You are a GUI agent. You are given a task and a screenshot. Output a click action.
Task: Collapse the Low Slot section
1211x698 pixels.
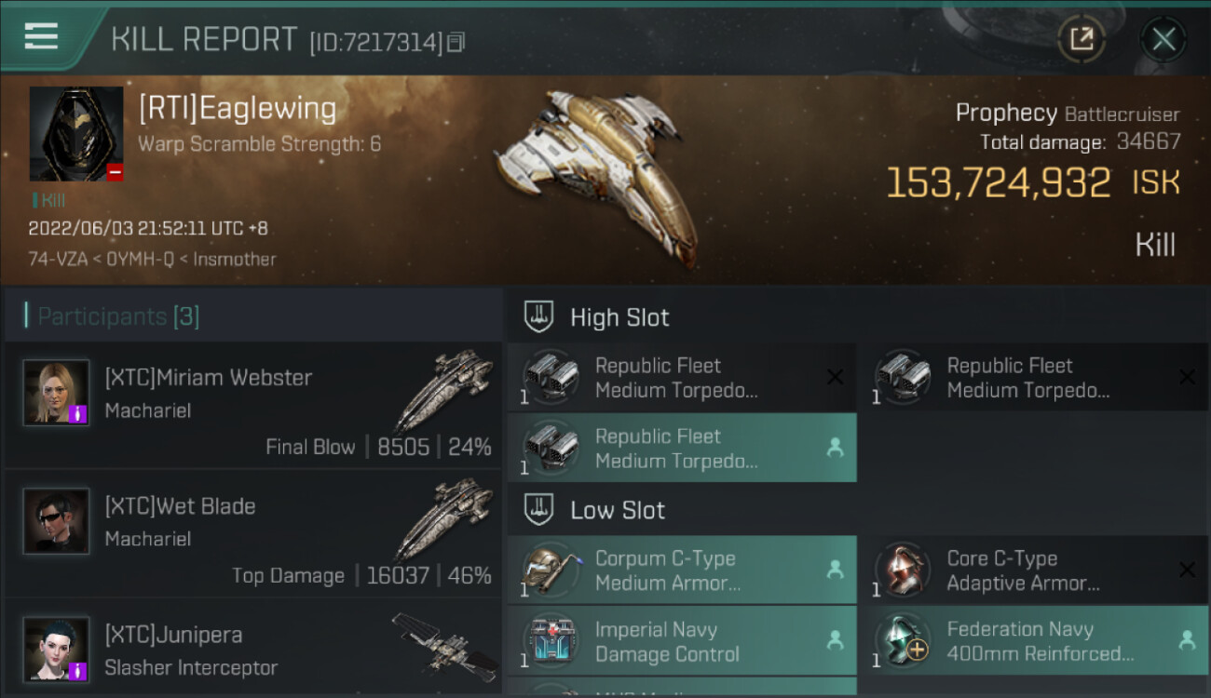coord(594,510)
